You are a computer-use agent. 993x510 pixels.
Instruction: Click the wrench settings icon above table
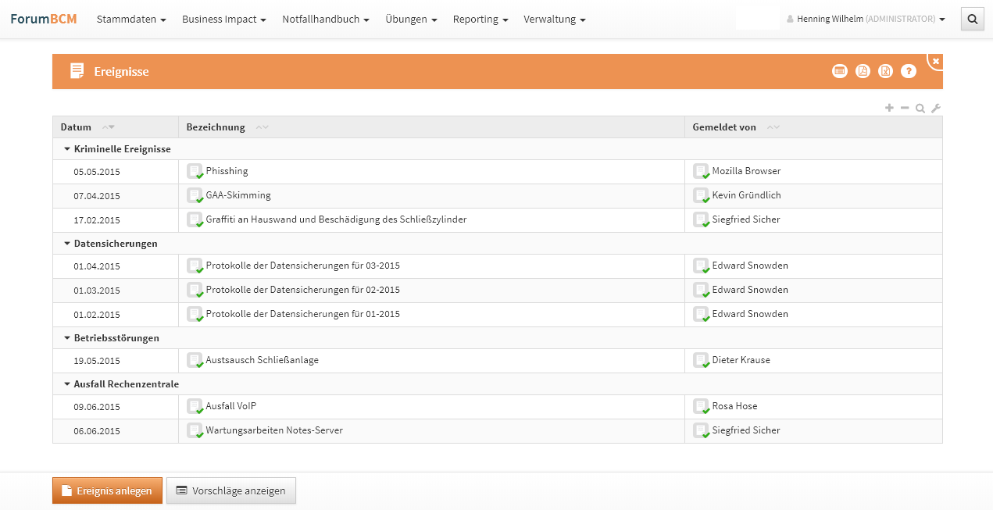(x=936, y=109)
